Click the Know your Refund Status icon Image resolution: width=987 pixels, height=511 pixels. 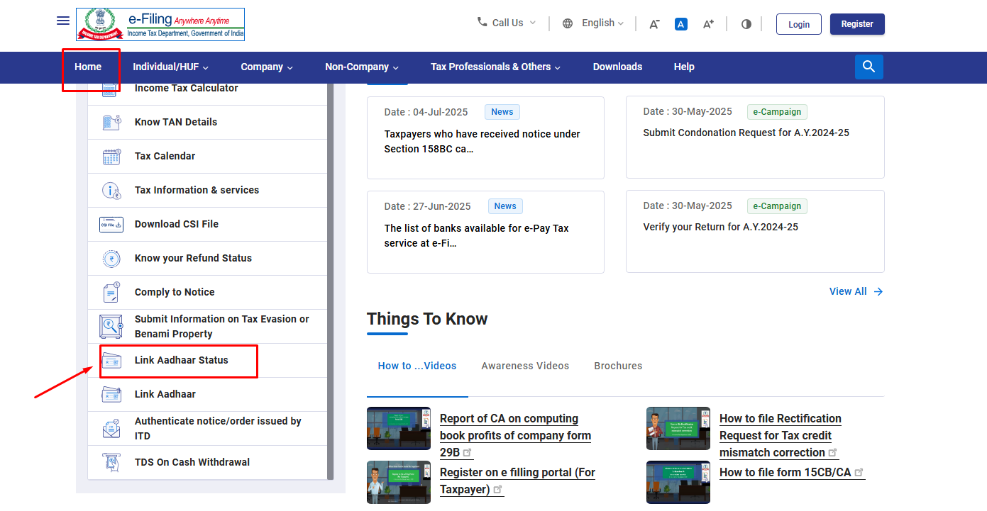coord(111,259)
